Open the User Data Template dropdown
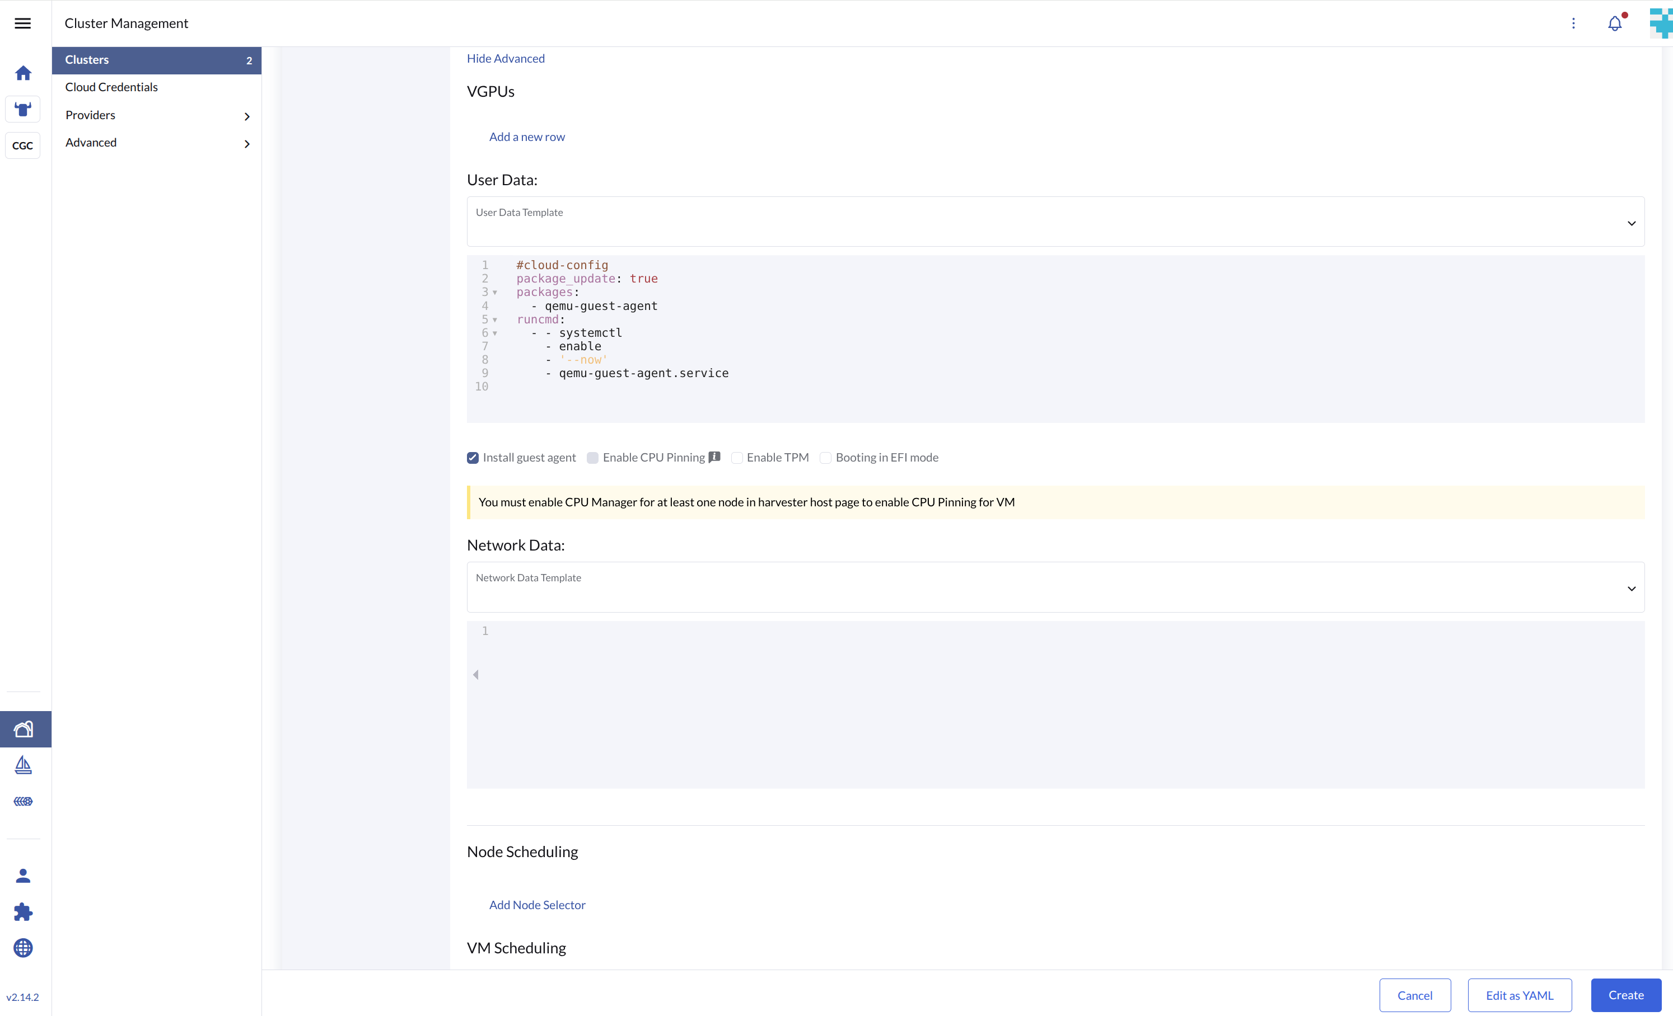Screen dimensions: 1673x1016 tap(1055, 222)
